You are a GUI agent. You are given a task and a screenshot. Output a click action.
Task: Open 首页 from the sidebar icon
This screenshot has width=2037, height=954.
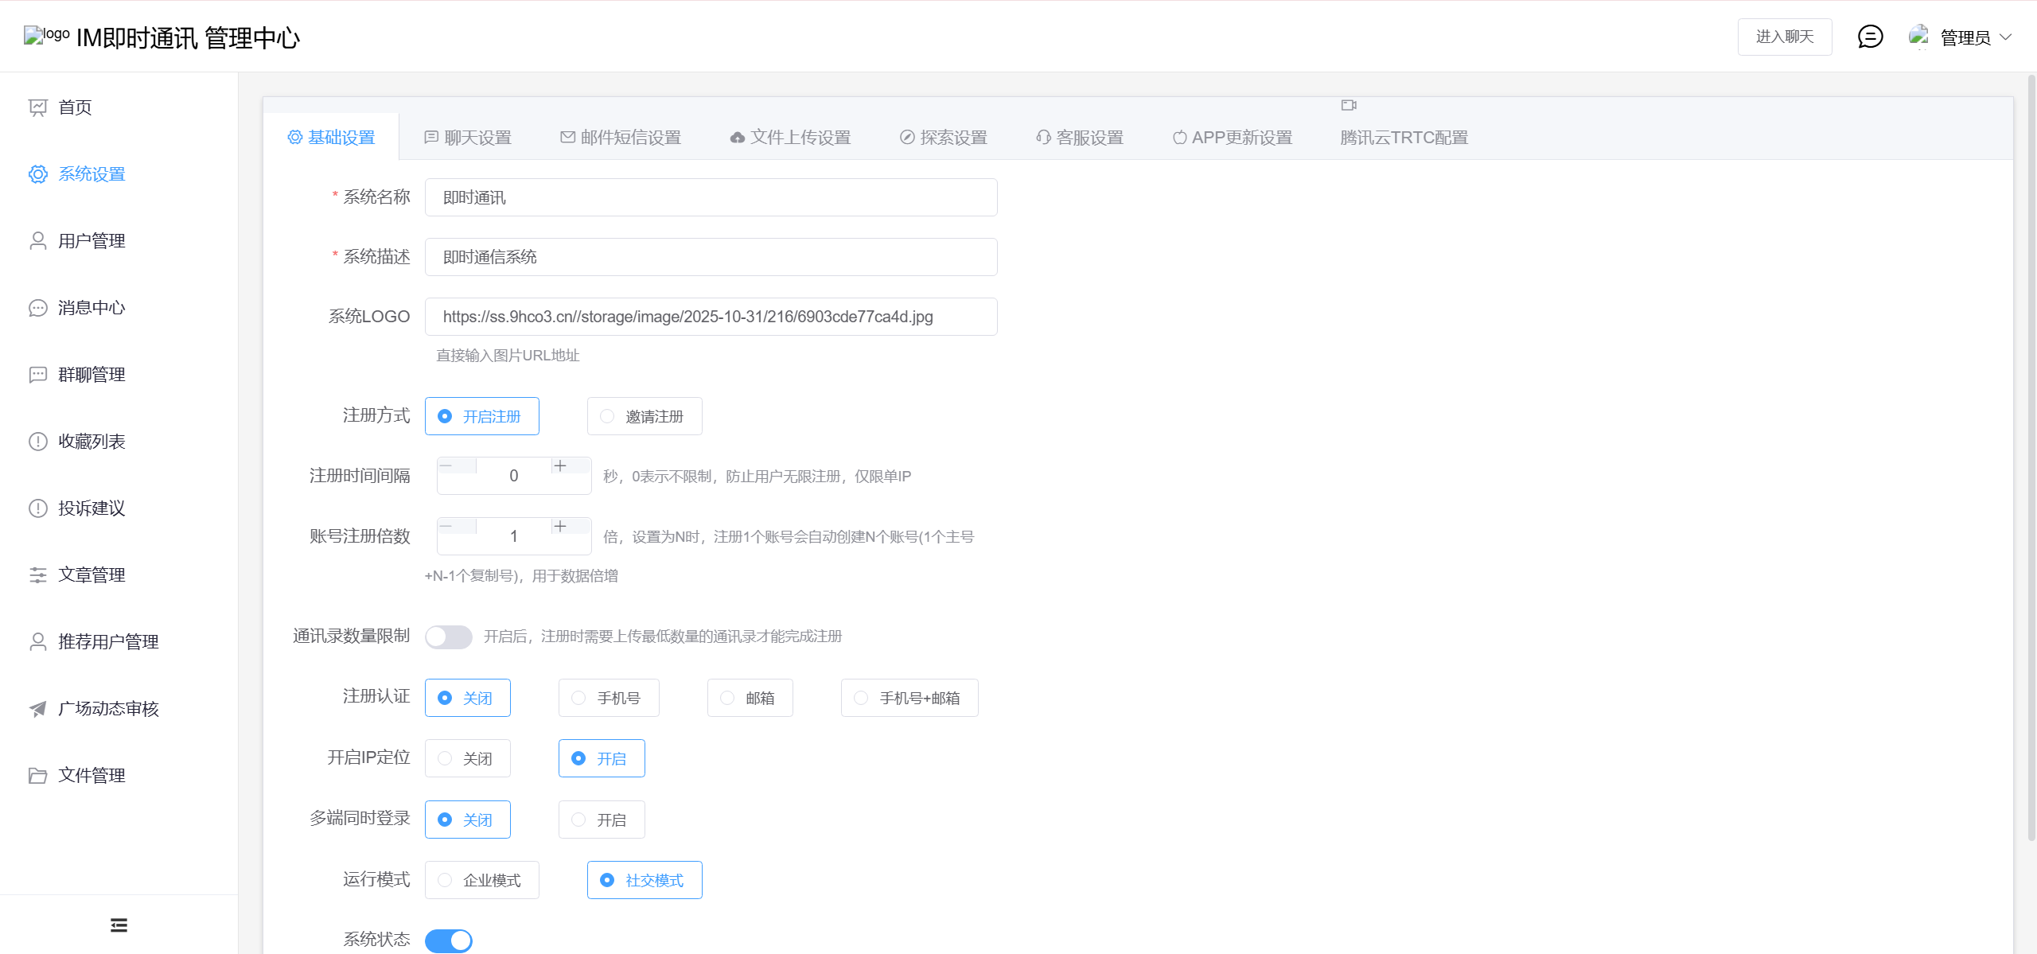[x=37, y=107]
